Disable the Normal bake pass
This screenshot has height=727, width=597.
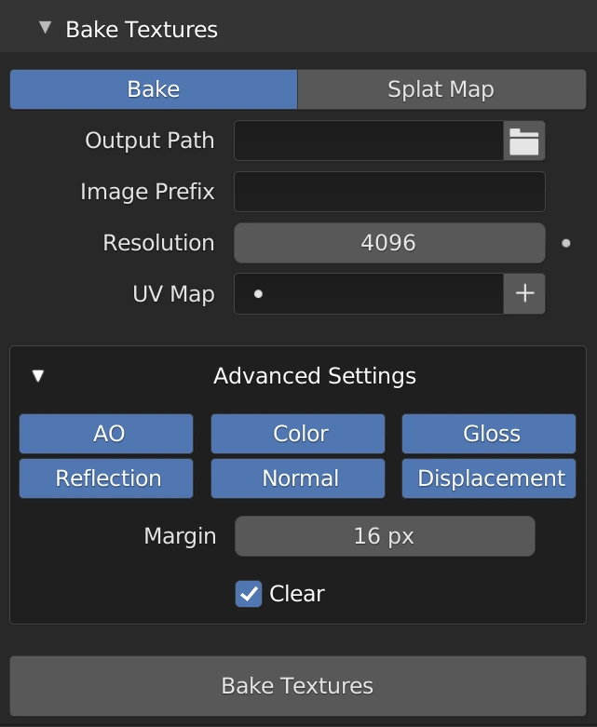click(x=298, y=478)
